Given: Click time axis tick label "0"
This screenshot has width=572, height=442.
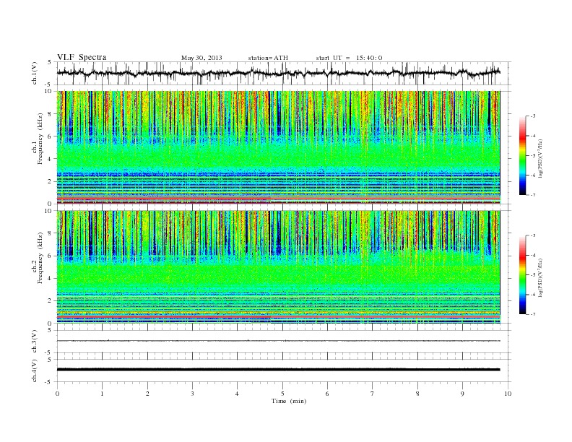Looking at the screenshot, I should (x=57, y=394).
